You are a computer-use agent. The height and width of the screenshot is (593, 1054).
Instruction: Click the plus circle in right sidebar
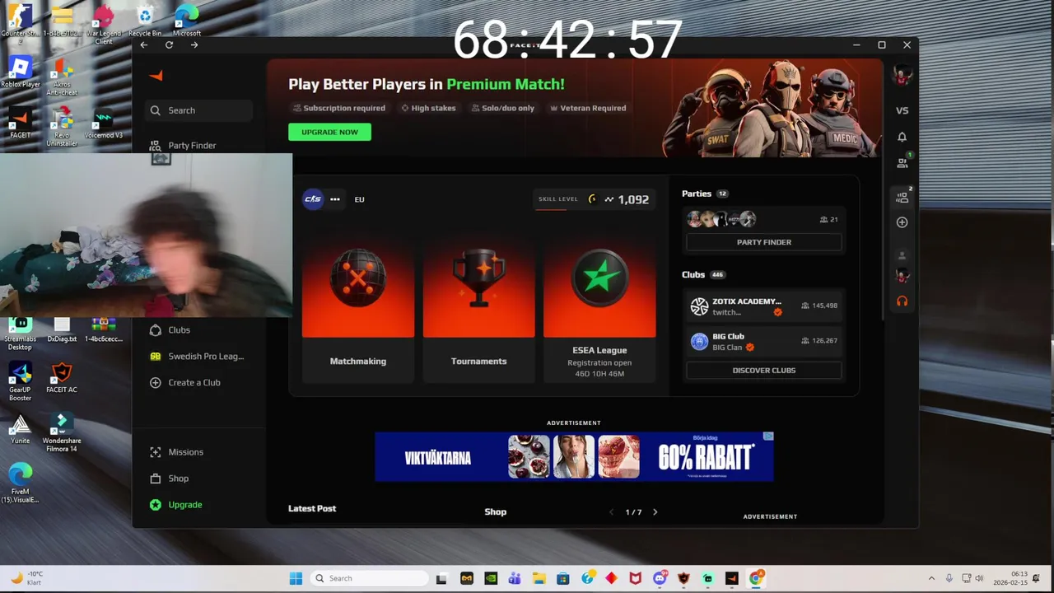[902, 222]
